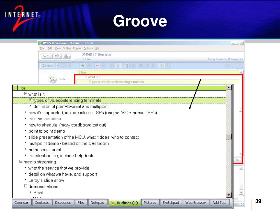Open the Options menu
This screenshot has width=280, height=210.
[x=88, y=48]
